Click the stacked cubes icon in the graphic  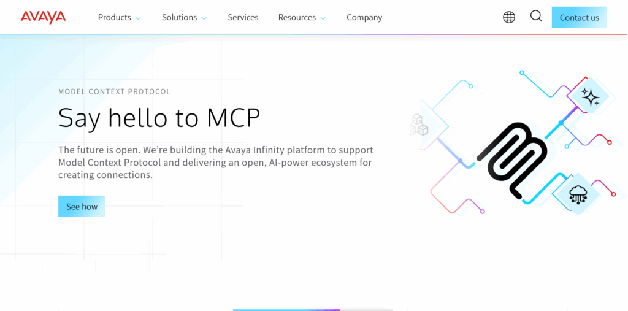(418, 125)
